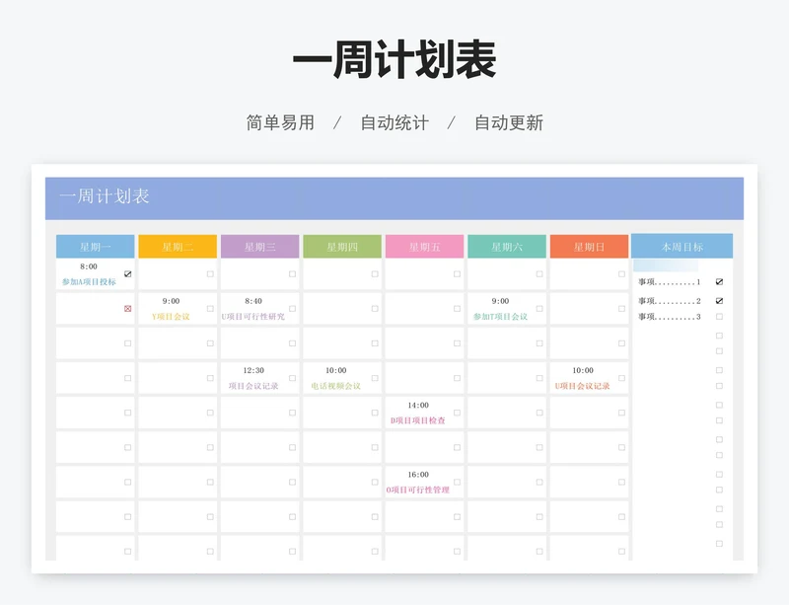Click the 10:00 time on Sunday

point(583,370)
